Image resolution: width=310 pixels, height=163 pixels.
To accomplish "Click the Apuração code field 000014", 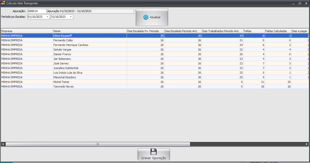I will [x=37, y=11].
